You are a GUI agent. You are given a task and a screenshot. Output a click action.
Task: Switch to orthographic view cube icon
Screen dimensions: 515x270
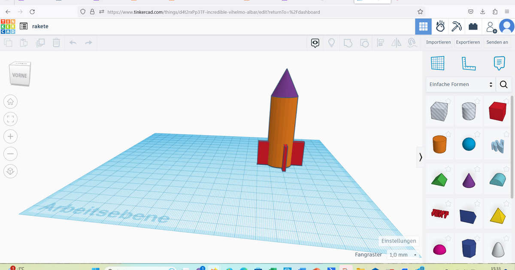11,171
